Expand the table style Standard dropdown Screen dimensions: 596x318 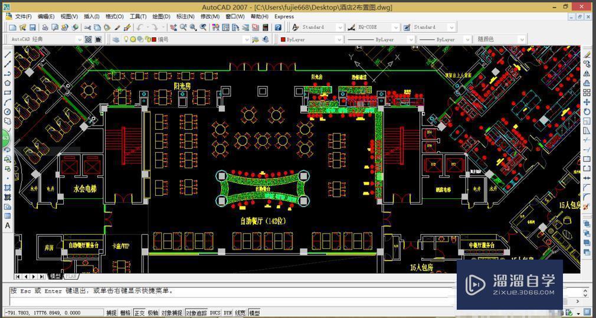tap(451, 27)
